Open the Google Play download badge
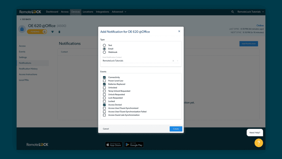Viewport: 282px width, 159px height. point(134,145)
